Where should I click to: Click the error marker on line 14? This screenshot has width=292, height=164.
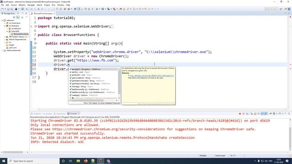31,65
